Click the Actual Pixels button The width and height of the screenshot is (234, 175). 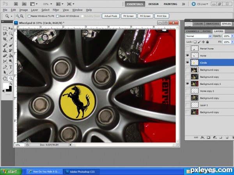click(x=111, y=16)
